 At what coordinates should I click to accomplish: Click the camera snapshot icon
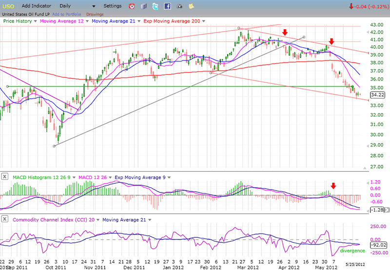(x=179, y=6)
